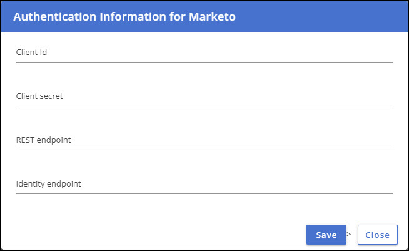Click the '>' character beside Save
Viewport: 409px width, 251px height.
pos(349,234)
